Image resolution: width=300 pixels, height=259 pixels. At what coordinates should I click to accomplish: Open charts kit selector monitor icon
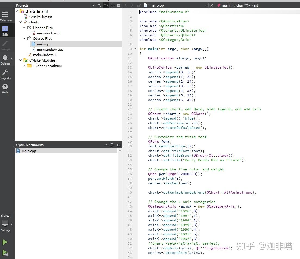(x=5, y=223)
